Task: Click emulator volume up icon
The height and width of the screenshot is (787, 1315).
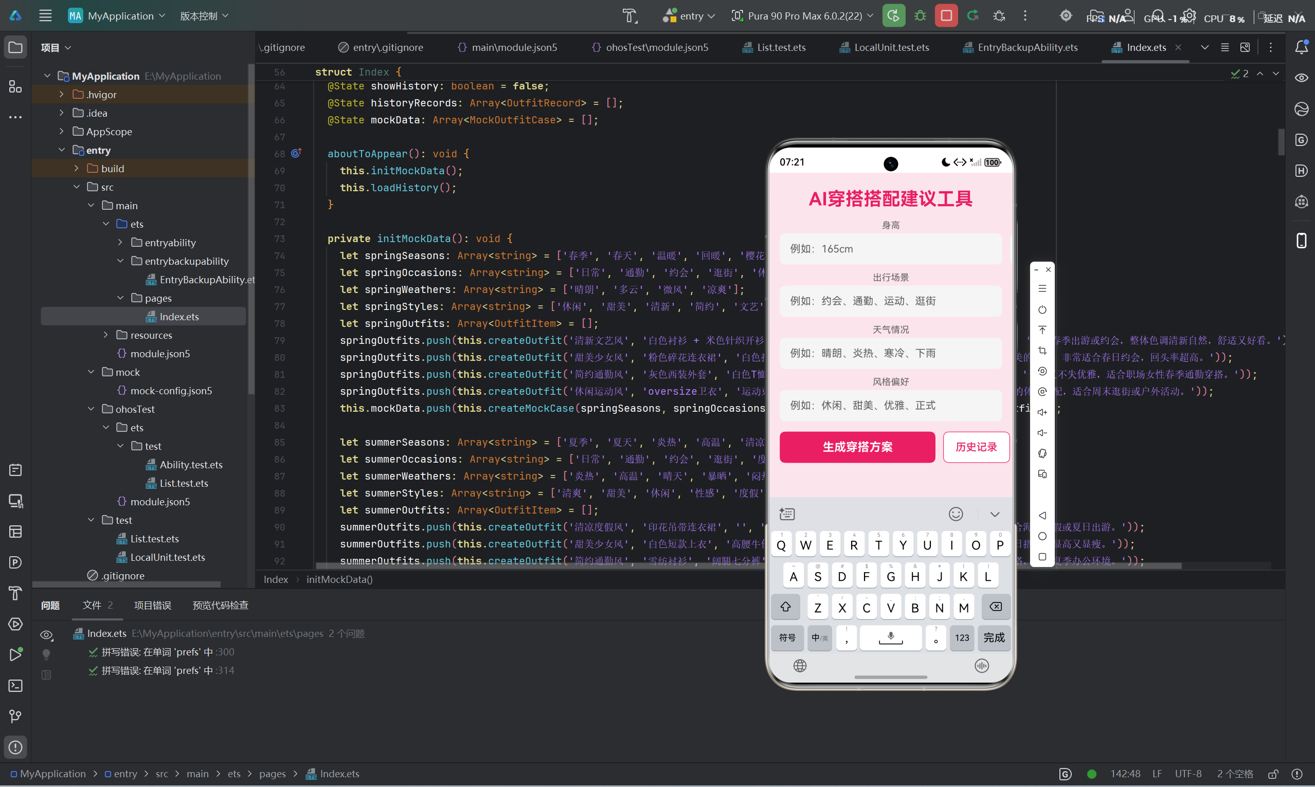Action: click(x=1042, y=412)
